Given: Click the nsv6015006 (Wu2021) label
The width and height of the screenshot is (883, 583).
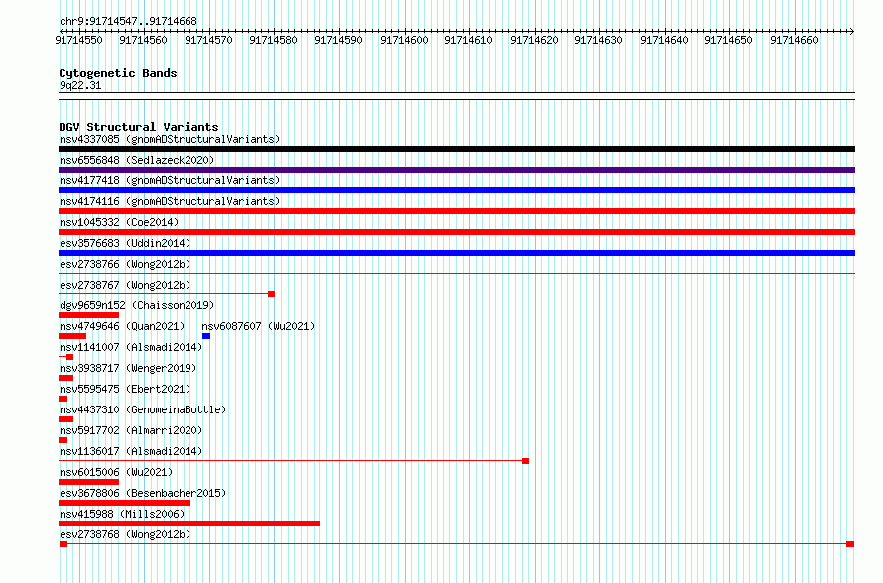Looking at the screenshot, I should click(116, 472).
